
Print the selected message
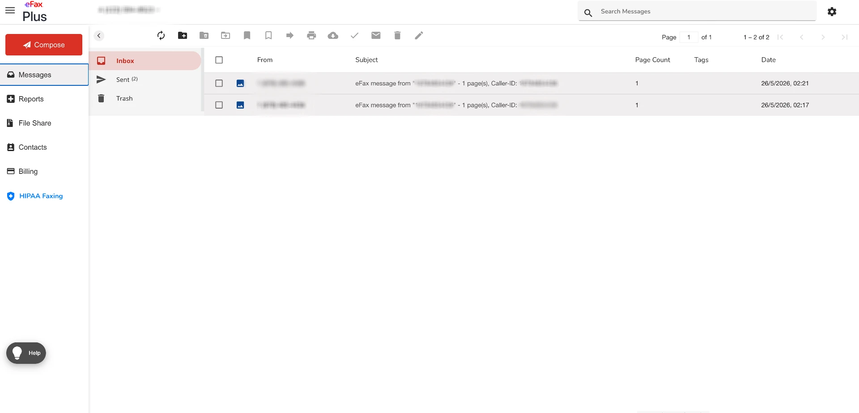point(311,36)
